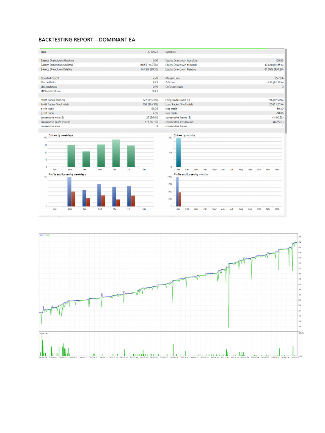
Task: Click the 'Z-Score' label
Action: click(x=170, y=82)
